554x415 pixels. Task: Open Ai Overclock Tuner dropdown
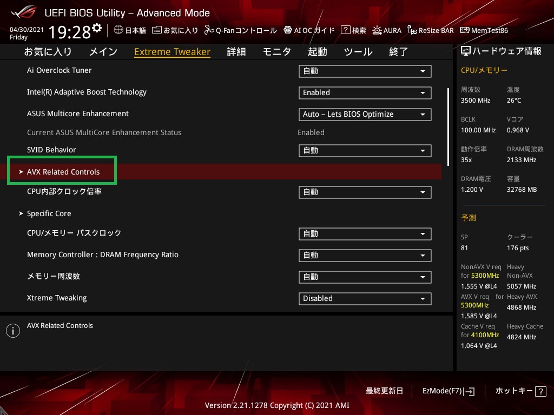365,71
